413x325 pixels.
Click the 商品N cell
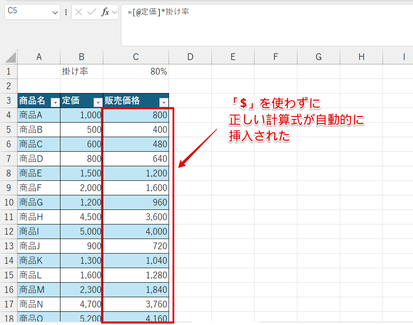39,304
